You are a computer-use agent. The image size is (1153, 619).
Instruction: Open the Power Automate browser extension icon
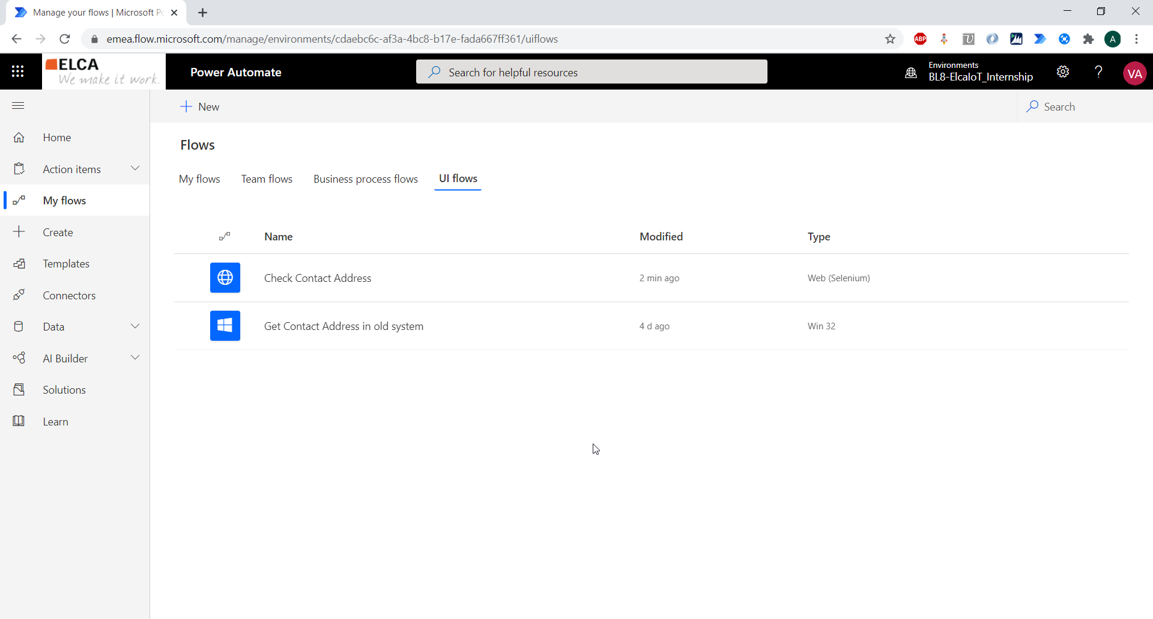point(1040,39)
